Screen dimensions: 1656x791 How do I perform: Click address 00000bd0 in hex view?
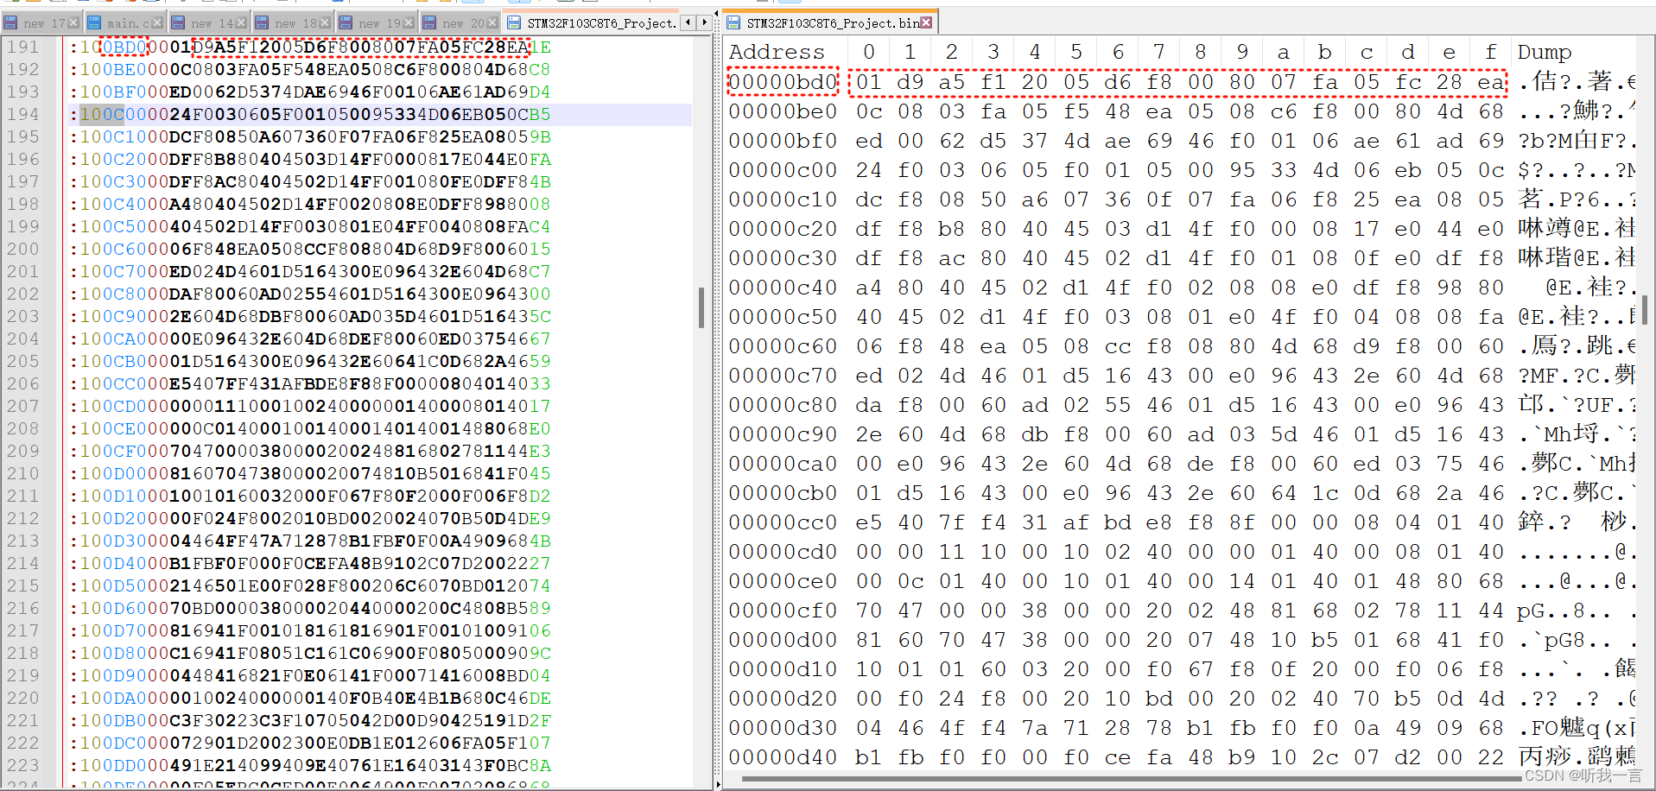click(x=783, y=82)
